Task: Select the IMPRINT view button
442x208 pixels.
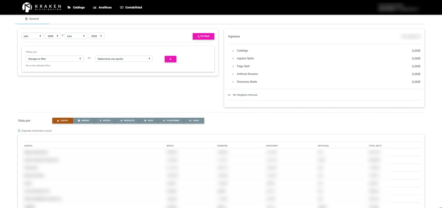Action: [84, 121]
